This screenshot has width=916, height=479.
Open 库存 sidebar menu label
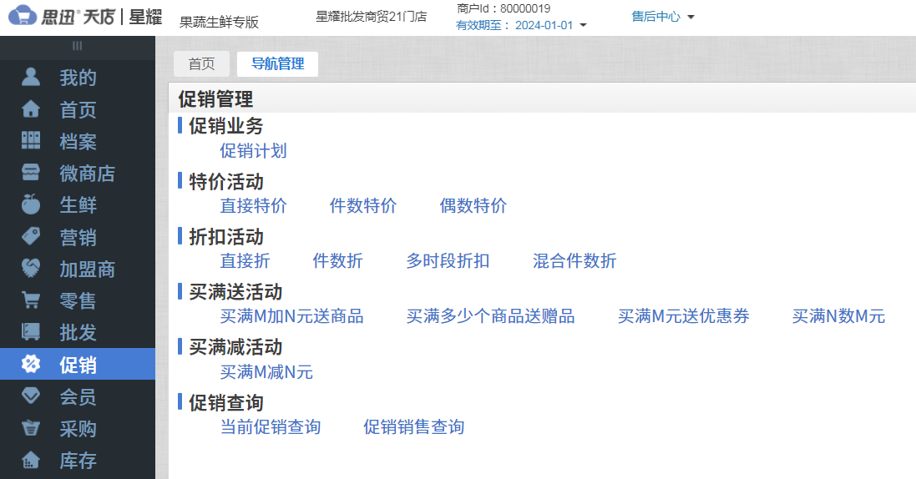point(78,461)
